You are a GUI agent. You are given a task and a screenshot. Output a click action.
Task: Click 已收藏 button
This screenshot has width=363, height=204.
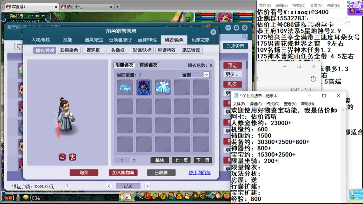tap(161, 173)
